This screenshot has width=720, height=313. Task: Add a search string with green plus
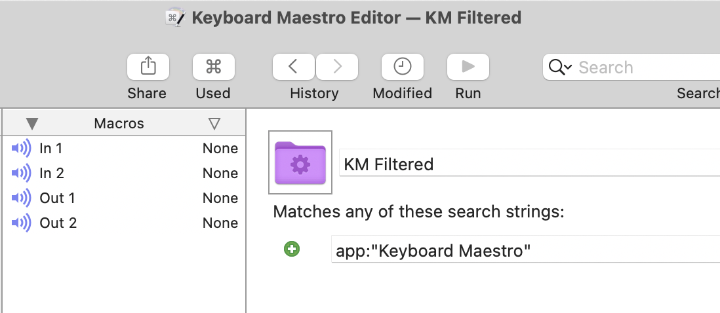[x=292, y=249]
